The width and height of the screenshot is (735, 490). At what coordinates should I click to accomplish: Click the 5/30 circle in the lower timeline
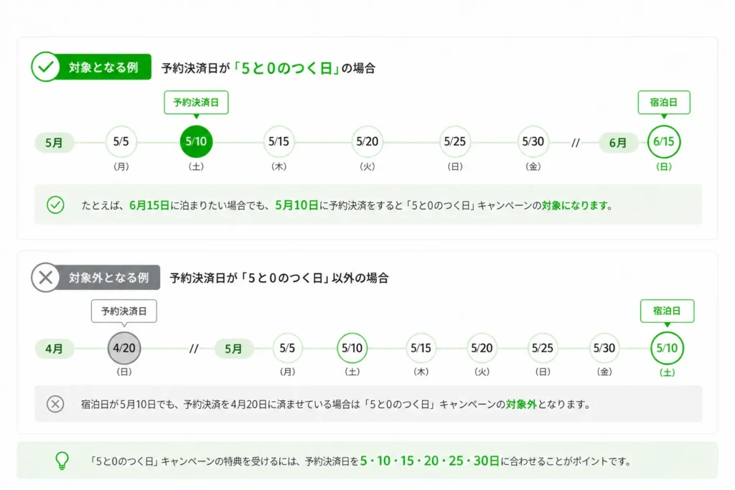click(604, 349)
